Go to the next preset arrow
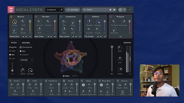 114,10
